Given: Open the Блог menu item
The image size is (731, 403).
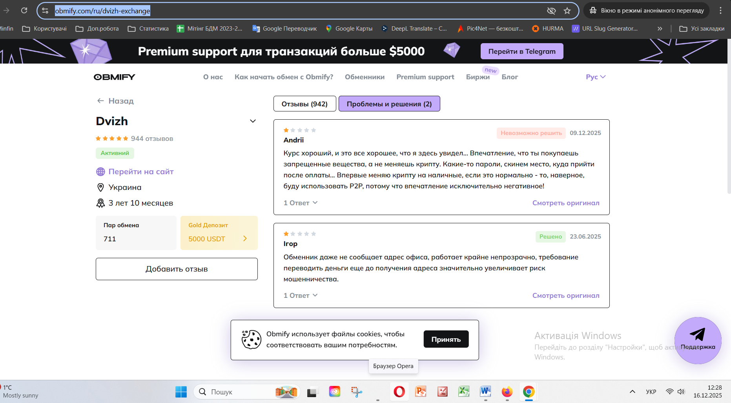Looking at the screenshot, I should coord(510,77).
